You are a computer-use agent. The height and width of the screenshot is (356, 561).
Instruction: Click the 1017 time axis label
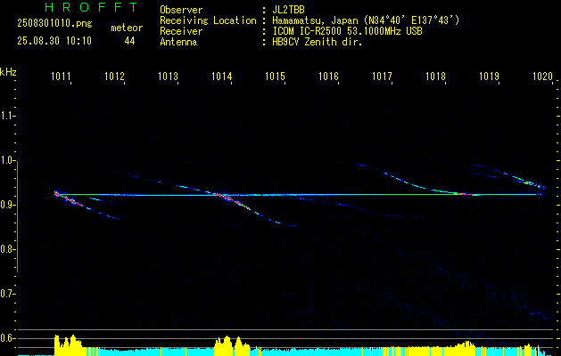[x=382, y=77]
